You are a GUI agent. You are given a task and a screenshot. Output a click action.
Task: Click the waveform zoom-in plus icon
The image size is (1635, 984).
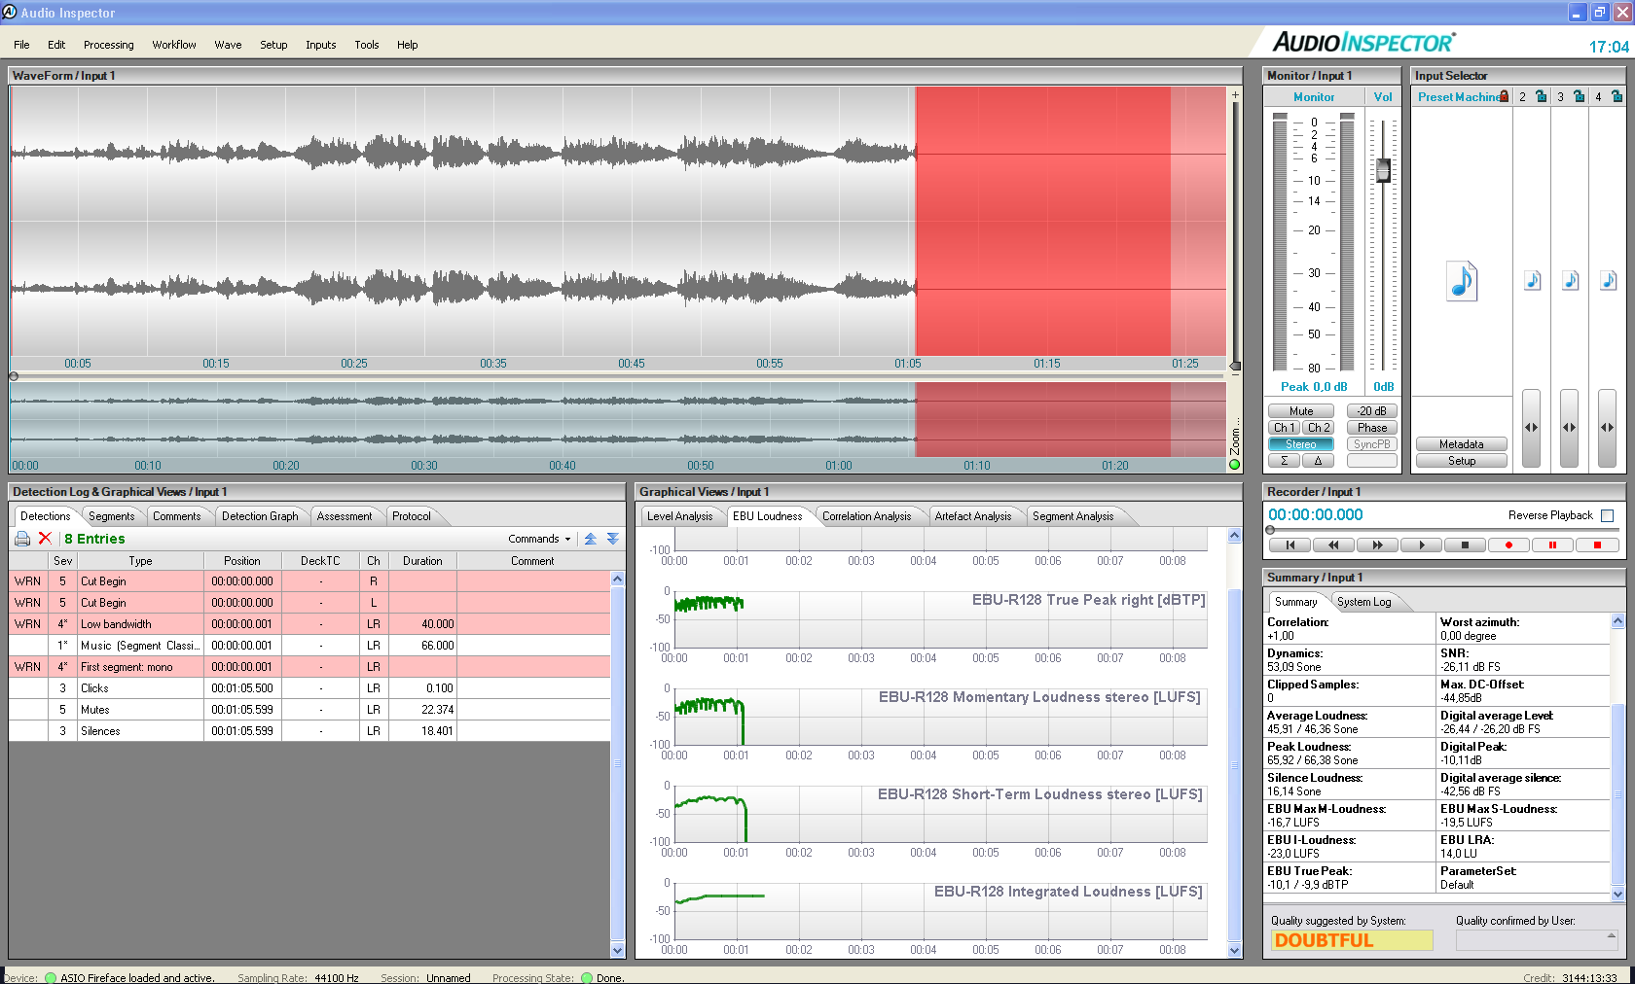point(1235,95)
